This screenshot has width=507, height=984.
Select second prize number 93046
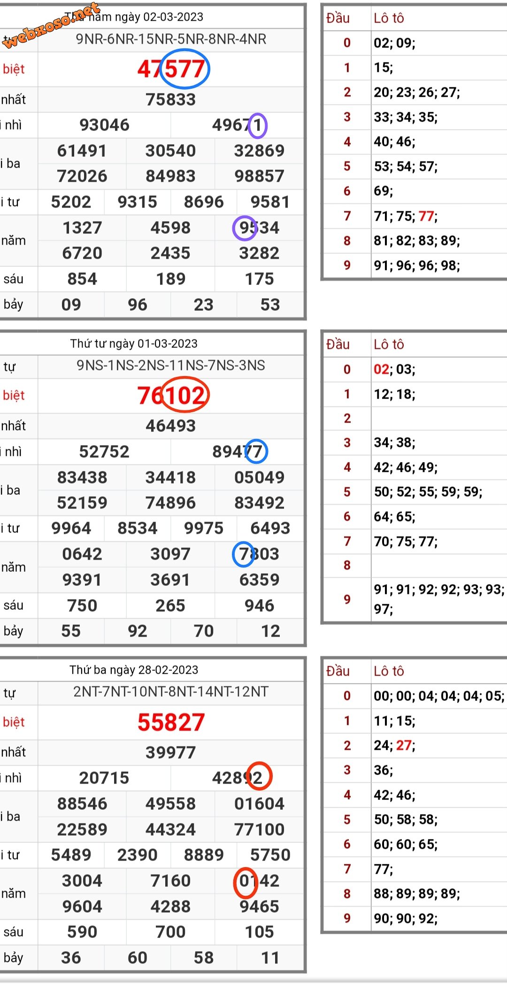point(104,125)
